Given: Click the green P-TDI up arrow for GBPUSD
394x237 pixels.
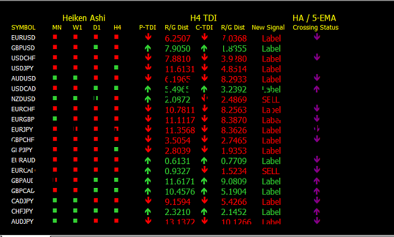Looking at the screenshot, I should 148,48.
